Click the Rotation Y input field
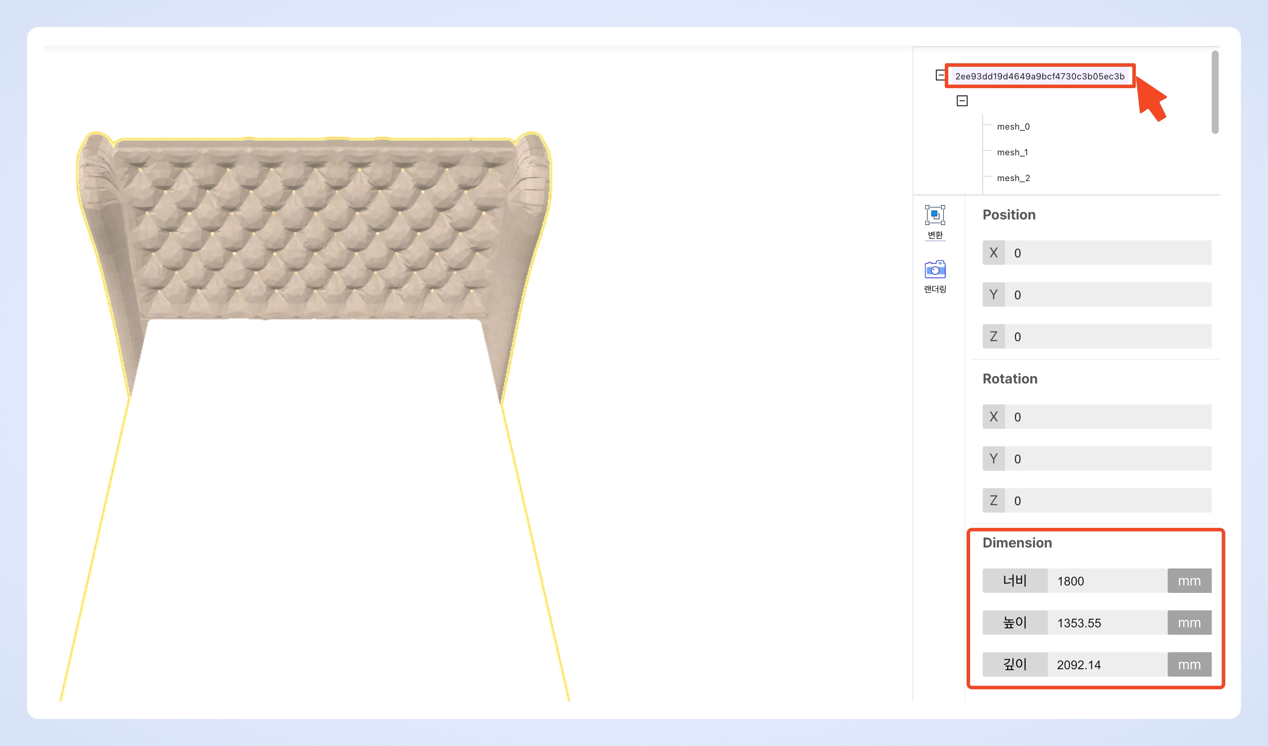This screenshot has height=746, width=1268. 1107,459
